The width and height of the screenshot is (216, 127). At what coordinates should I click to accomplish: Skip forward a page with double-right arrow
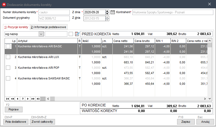point(33,99)
